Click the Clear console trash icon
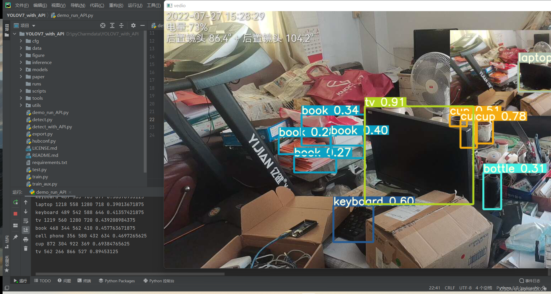The image size is (551, 294). point(26,249)
